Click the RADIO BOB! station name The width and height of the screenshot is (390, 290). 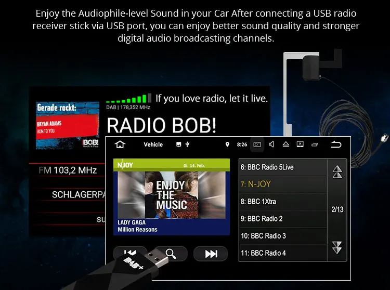(x=162, y=125)
